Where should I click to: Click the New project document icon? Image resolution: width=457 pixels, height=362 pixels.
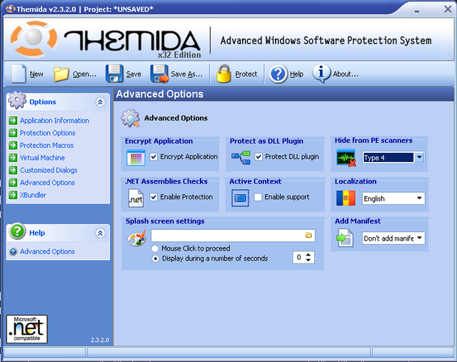(x=19, y=74)
